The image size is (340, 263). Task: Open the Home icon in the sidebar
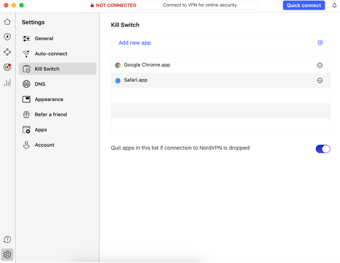7,22
